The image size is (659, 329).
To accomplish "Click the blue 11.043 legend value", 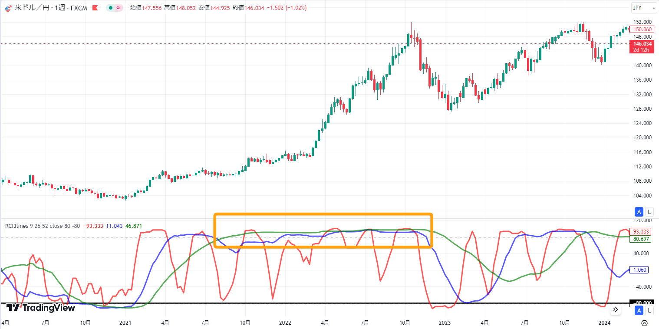I will [x=113, y=226].
